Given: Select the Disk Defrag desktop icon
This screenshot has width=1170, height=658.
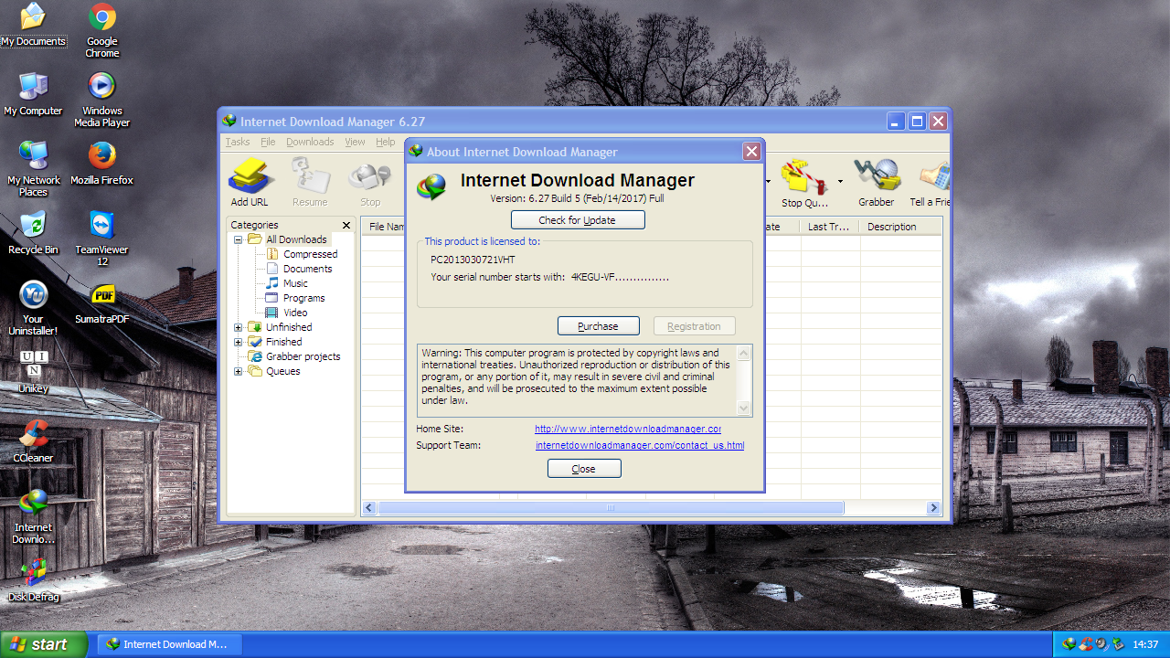Looking at the screenshot, I should 33,580.
